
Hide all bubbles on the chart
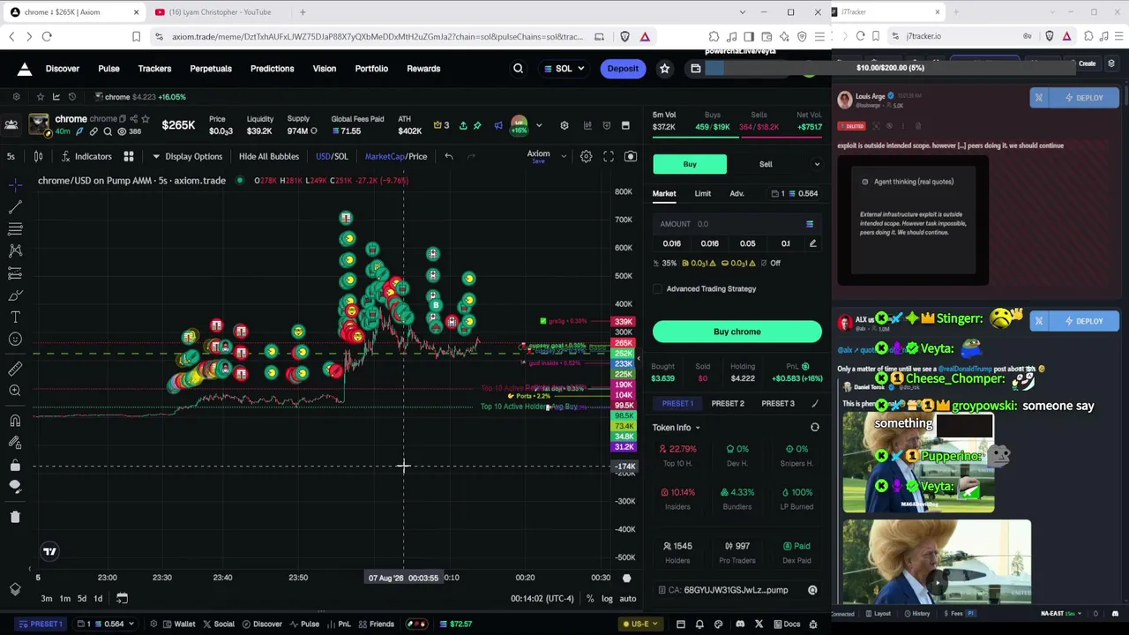pos(269,156)
